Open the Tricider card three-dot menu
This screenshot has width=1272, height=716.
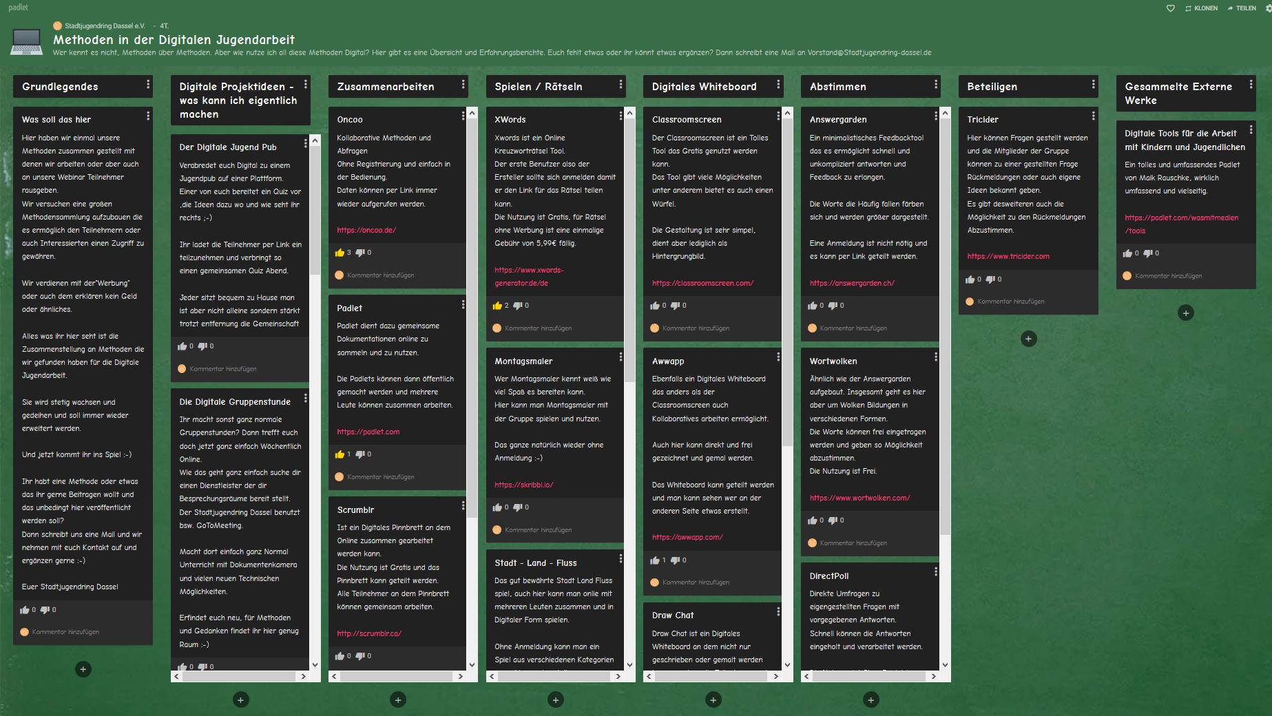tap(1093, 116)
